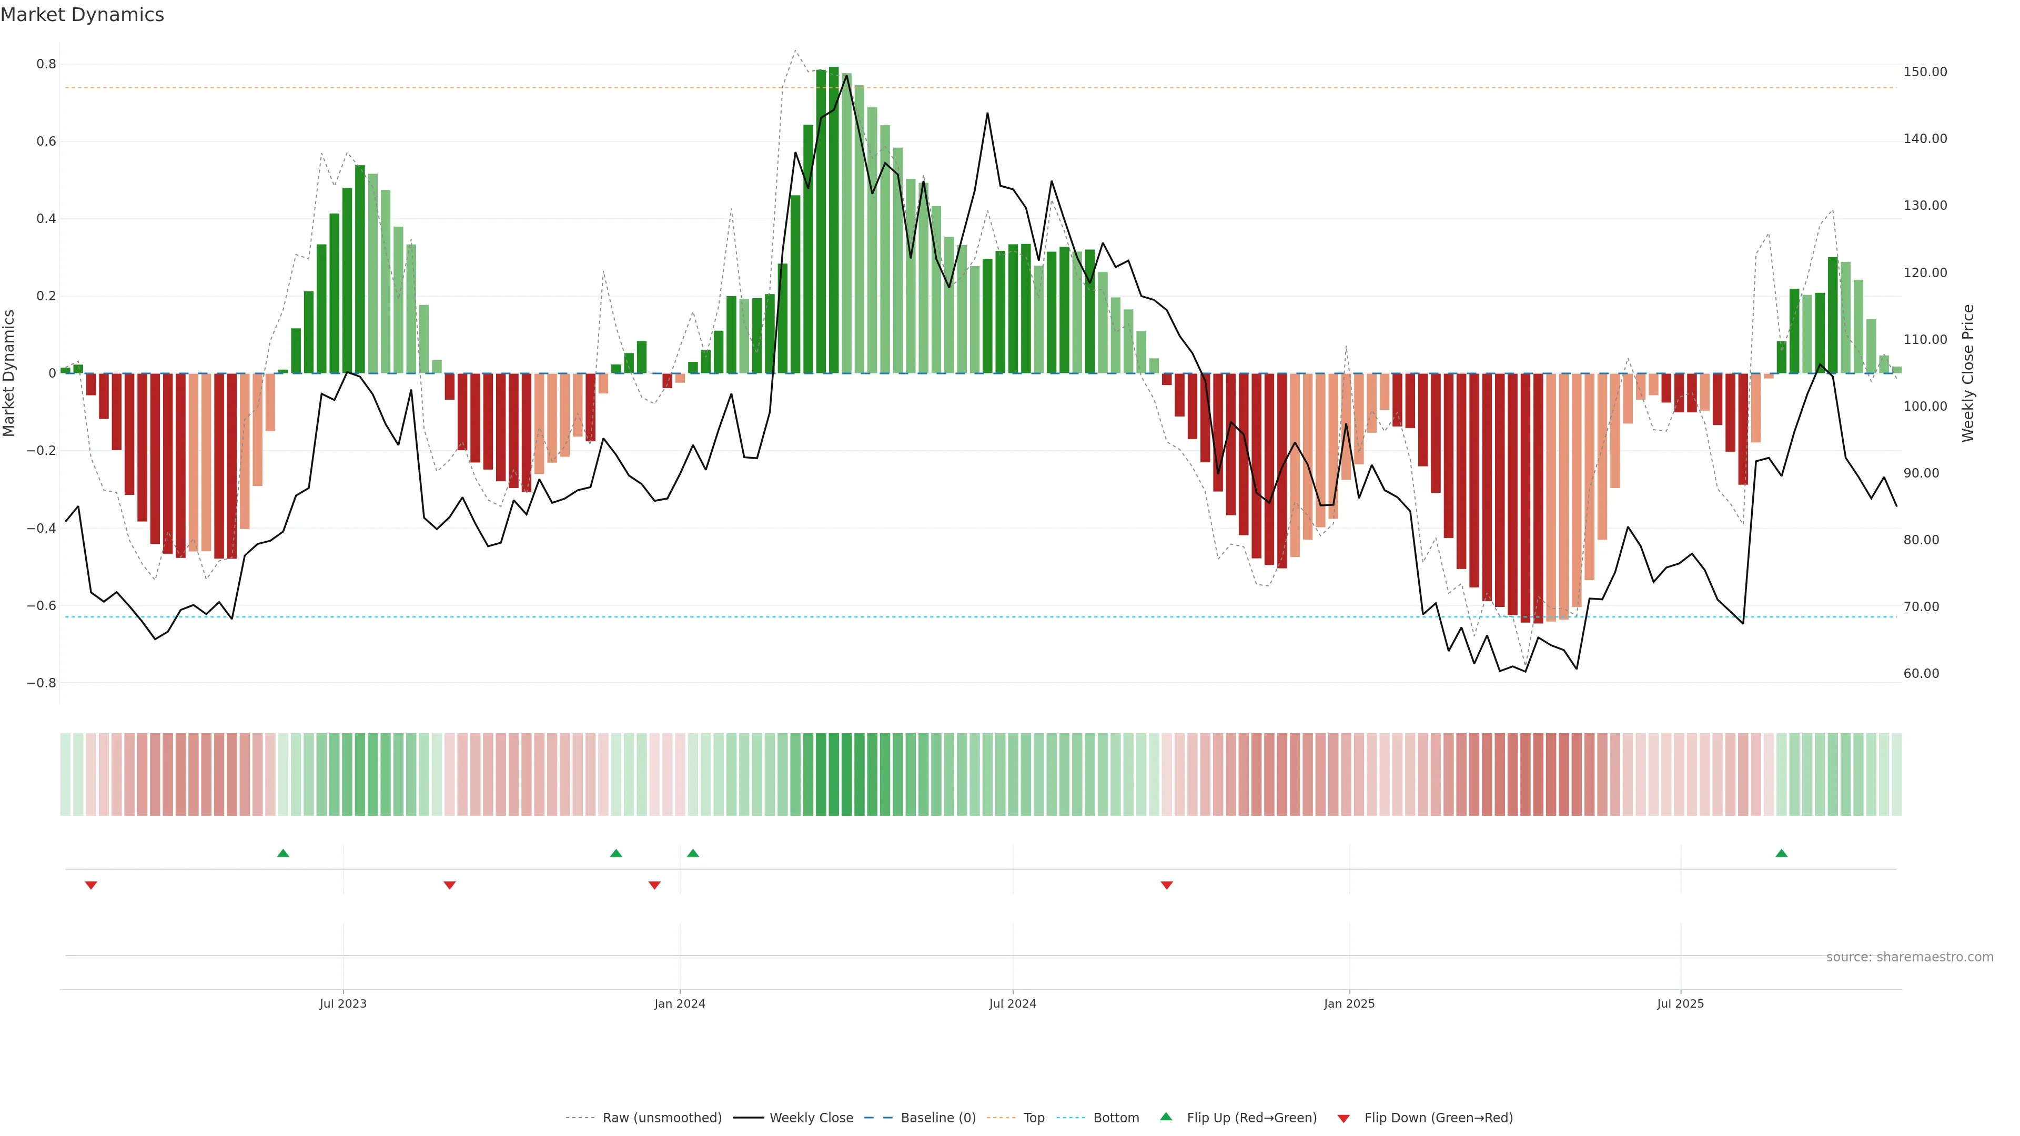Click the Market Dynamics chart title
Screen dimensions: 2020x1136
(x=83, y=15)
